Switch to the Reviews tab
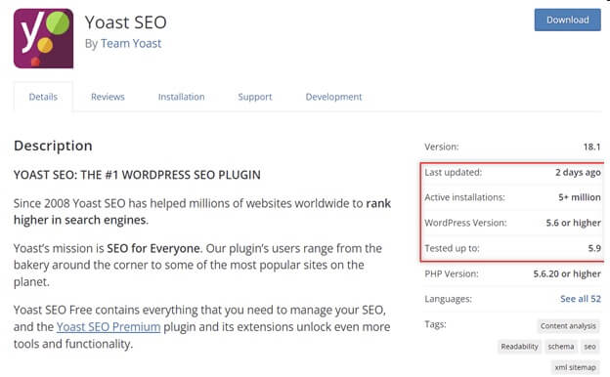Image resolution: width=610 pixels, height=377 pixels. point(108,97)
